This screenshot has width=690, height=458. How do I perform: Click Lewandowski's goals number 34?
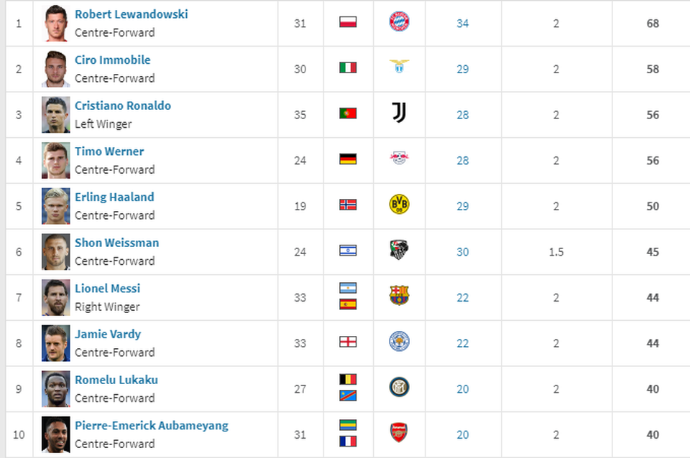462,23
